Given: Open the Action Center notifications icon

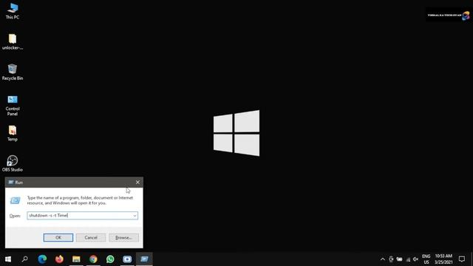Looking at the screenshot, I should coord(462,259).
